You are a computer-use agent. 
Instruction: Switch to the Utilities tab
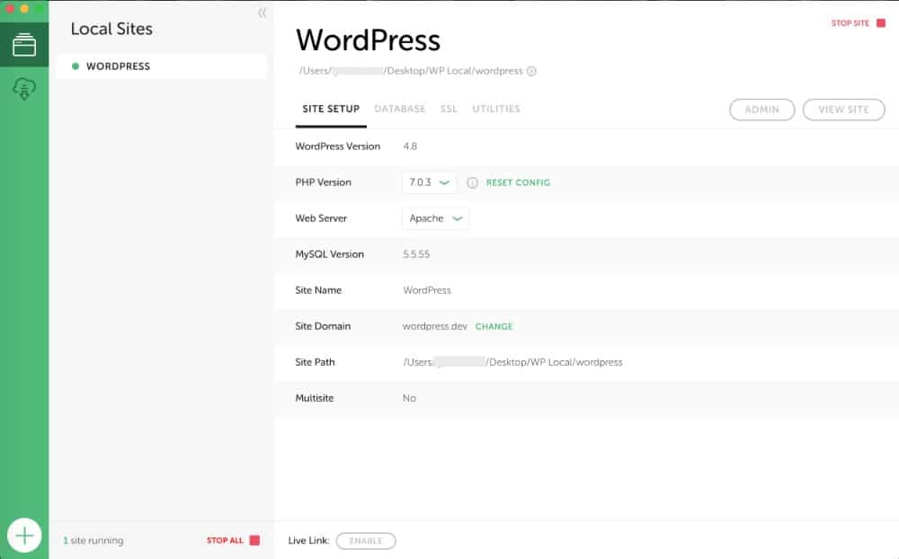496,109
